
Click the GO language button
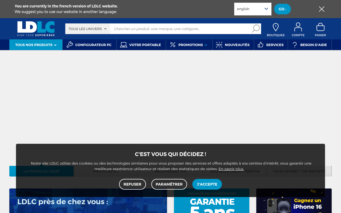click(x=282, y=9)
